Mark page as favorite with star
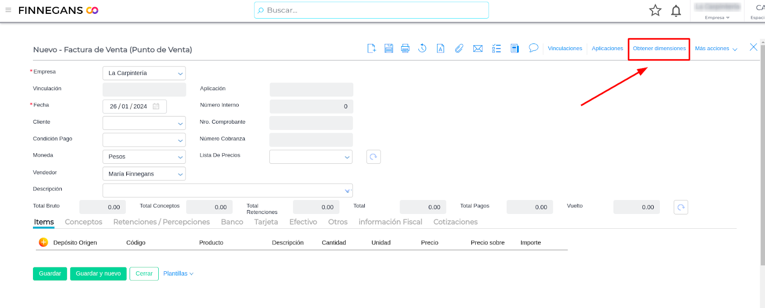The height and width of the screenshot is (308, 765). [655, 11]
